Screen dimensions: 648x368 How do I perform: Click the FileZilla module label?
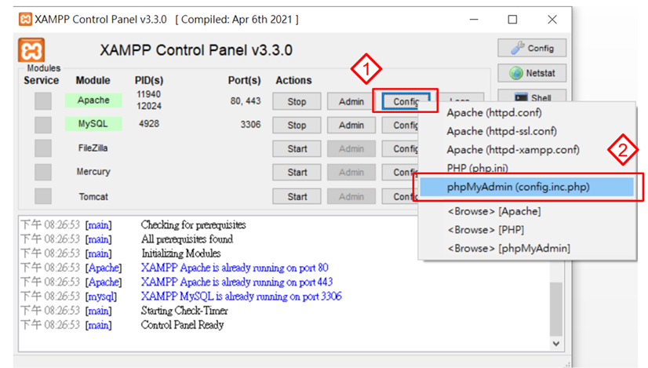point(93,148)
